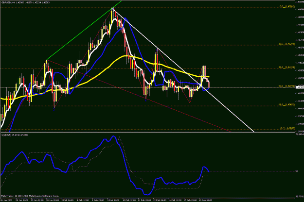Select the Fibonacci 76.4 level label

pyautogui.click(x=287, y=128)
